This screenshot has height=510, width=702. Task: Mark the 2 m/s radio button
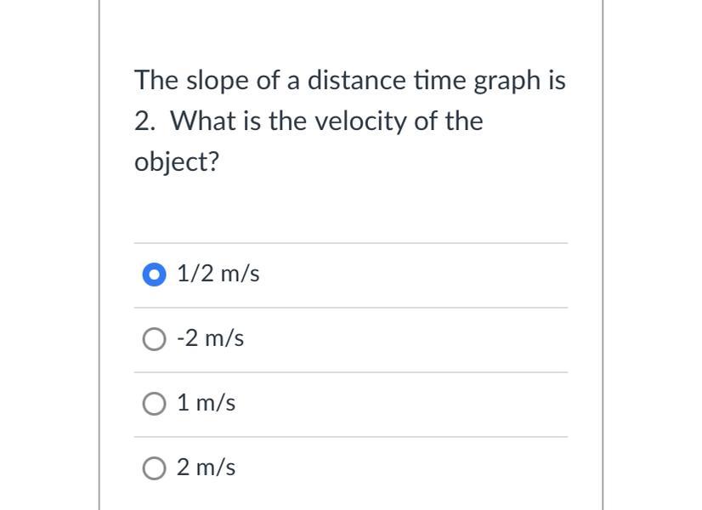(x=154, y=468)
